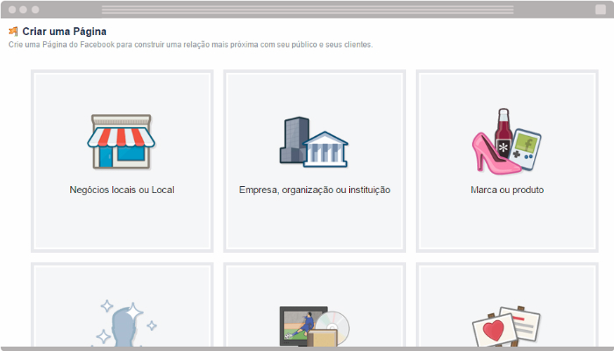The image size is (614, 351).
Task: Click the square button in the browser's top-right corner
Action: (x=600, y=10)
